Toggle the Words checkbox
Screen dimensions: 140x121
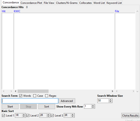pyautogui.click(x=21, y=96)
